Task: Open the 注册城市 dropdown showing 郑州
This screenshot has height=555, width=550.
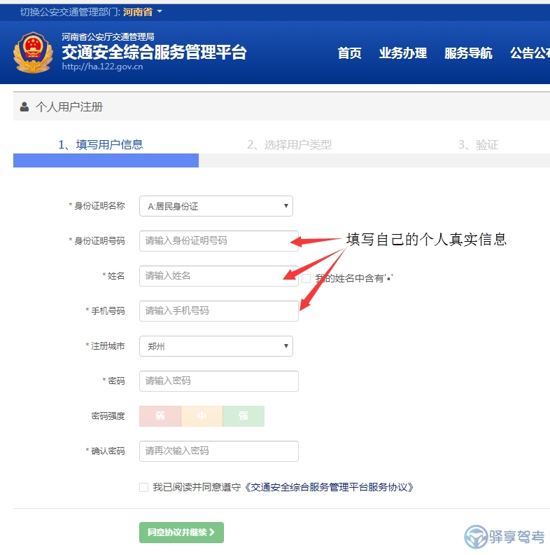Action: [216, 346]
